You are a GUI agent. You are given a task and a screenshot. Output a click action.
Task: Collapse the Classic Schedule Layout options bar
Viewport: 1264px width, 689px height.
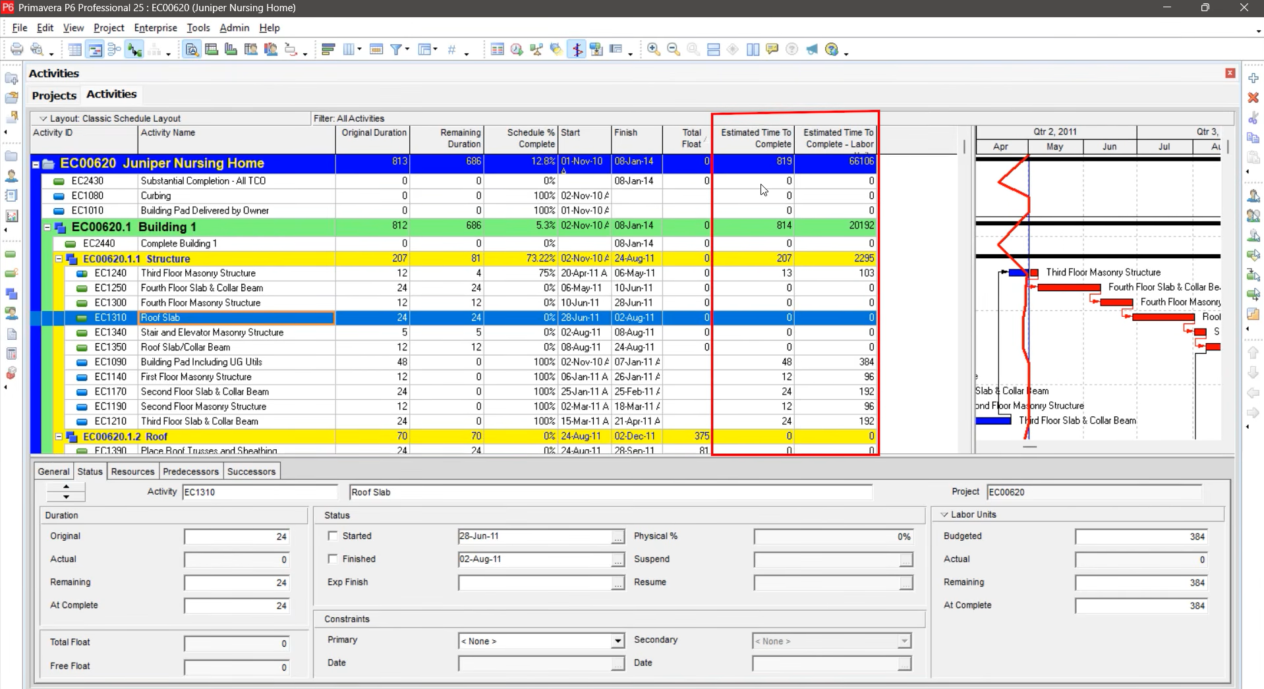43,119
